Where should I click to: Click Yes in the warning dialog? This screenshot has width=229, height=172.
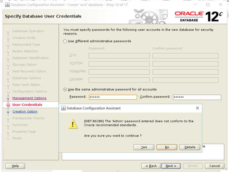coord(144,147)
